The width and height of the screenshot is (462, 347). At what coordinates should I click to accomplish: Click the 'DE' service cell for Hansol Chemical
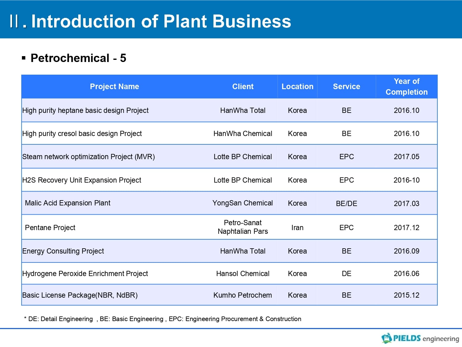(346, 274)
